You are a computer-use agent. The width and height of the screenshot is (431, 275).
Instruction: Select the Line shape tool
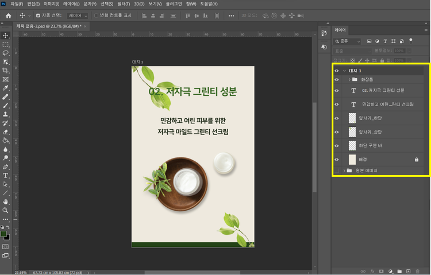(x=5, y=193)
